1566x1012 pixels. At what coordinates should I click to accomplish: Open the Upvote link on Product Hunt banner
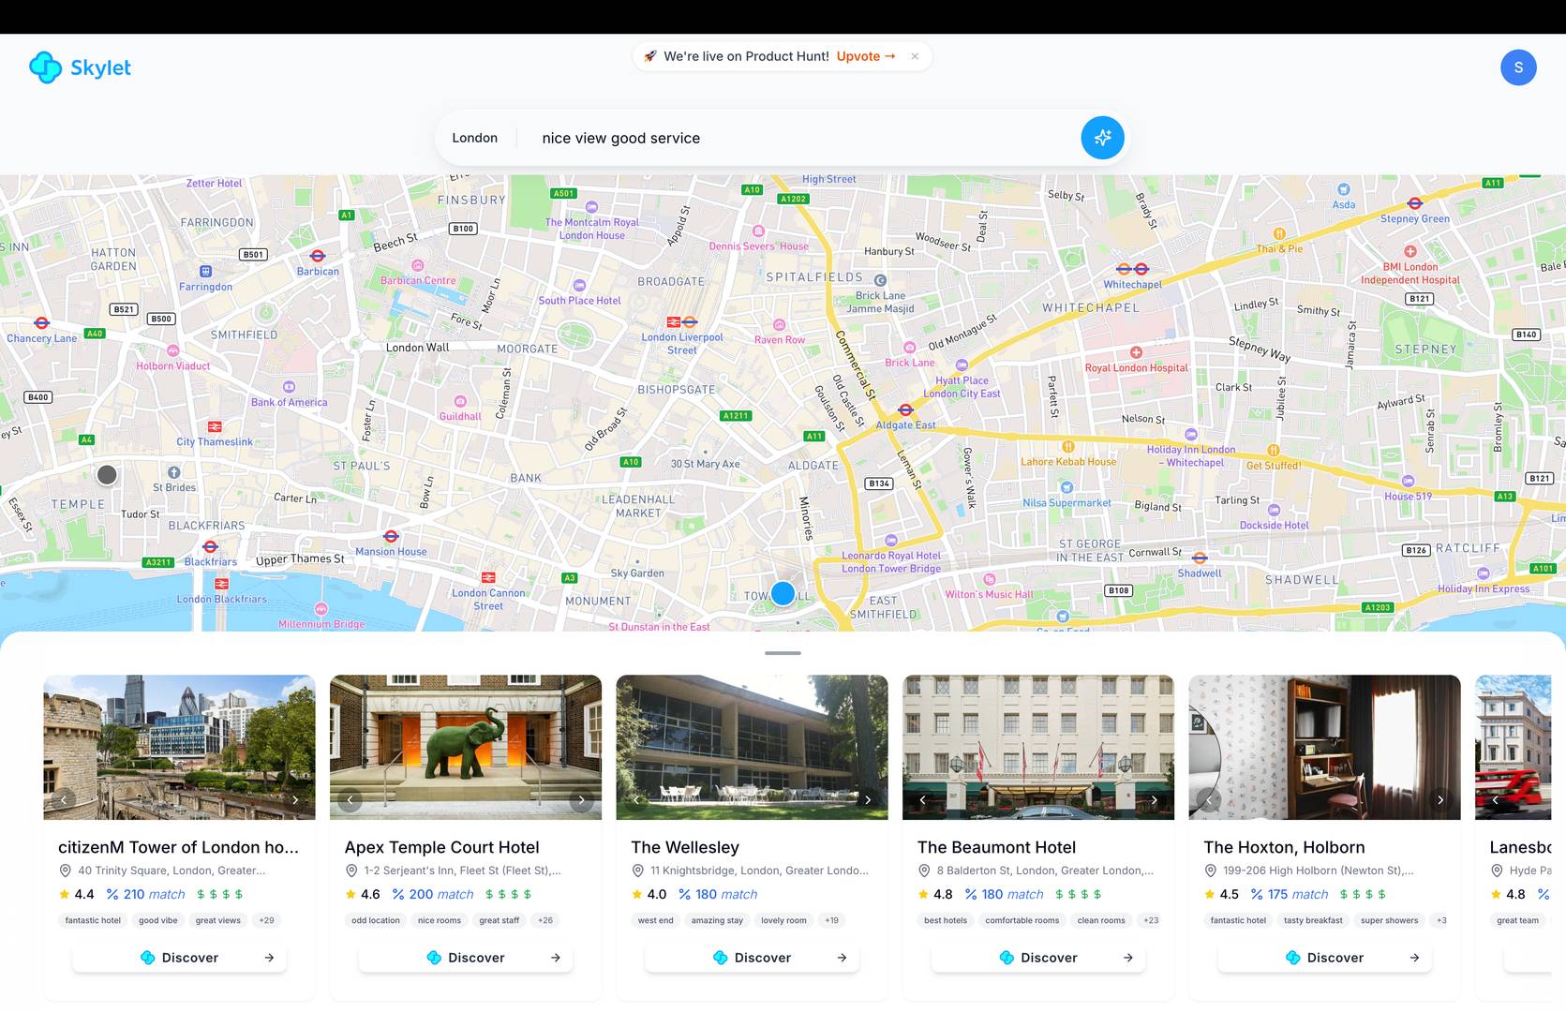866,56
